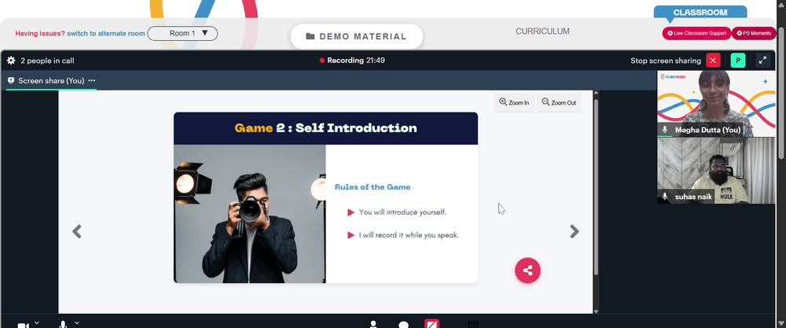Open PS Moments button
The height and width of the screenshot is (328, 786).
point(754,33)
